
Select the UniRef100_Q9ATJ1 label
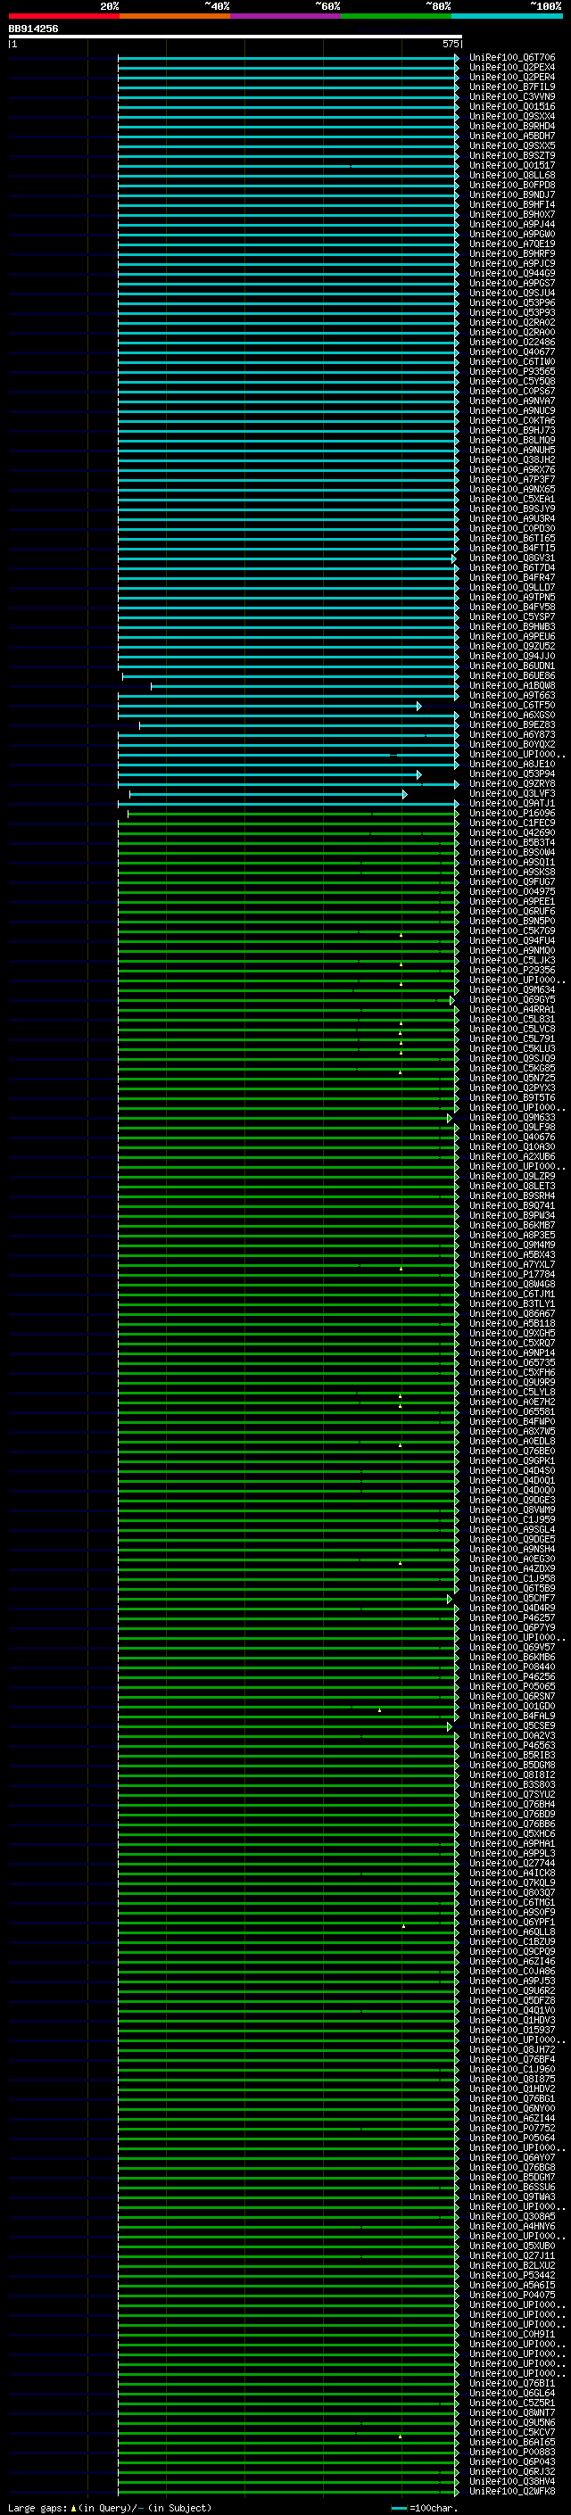[x=512, y=805]
